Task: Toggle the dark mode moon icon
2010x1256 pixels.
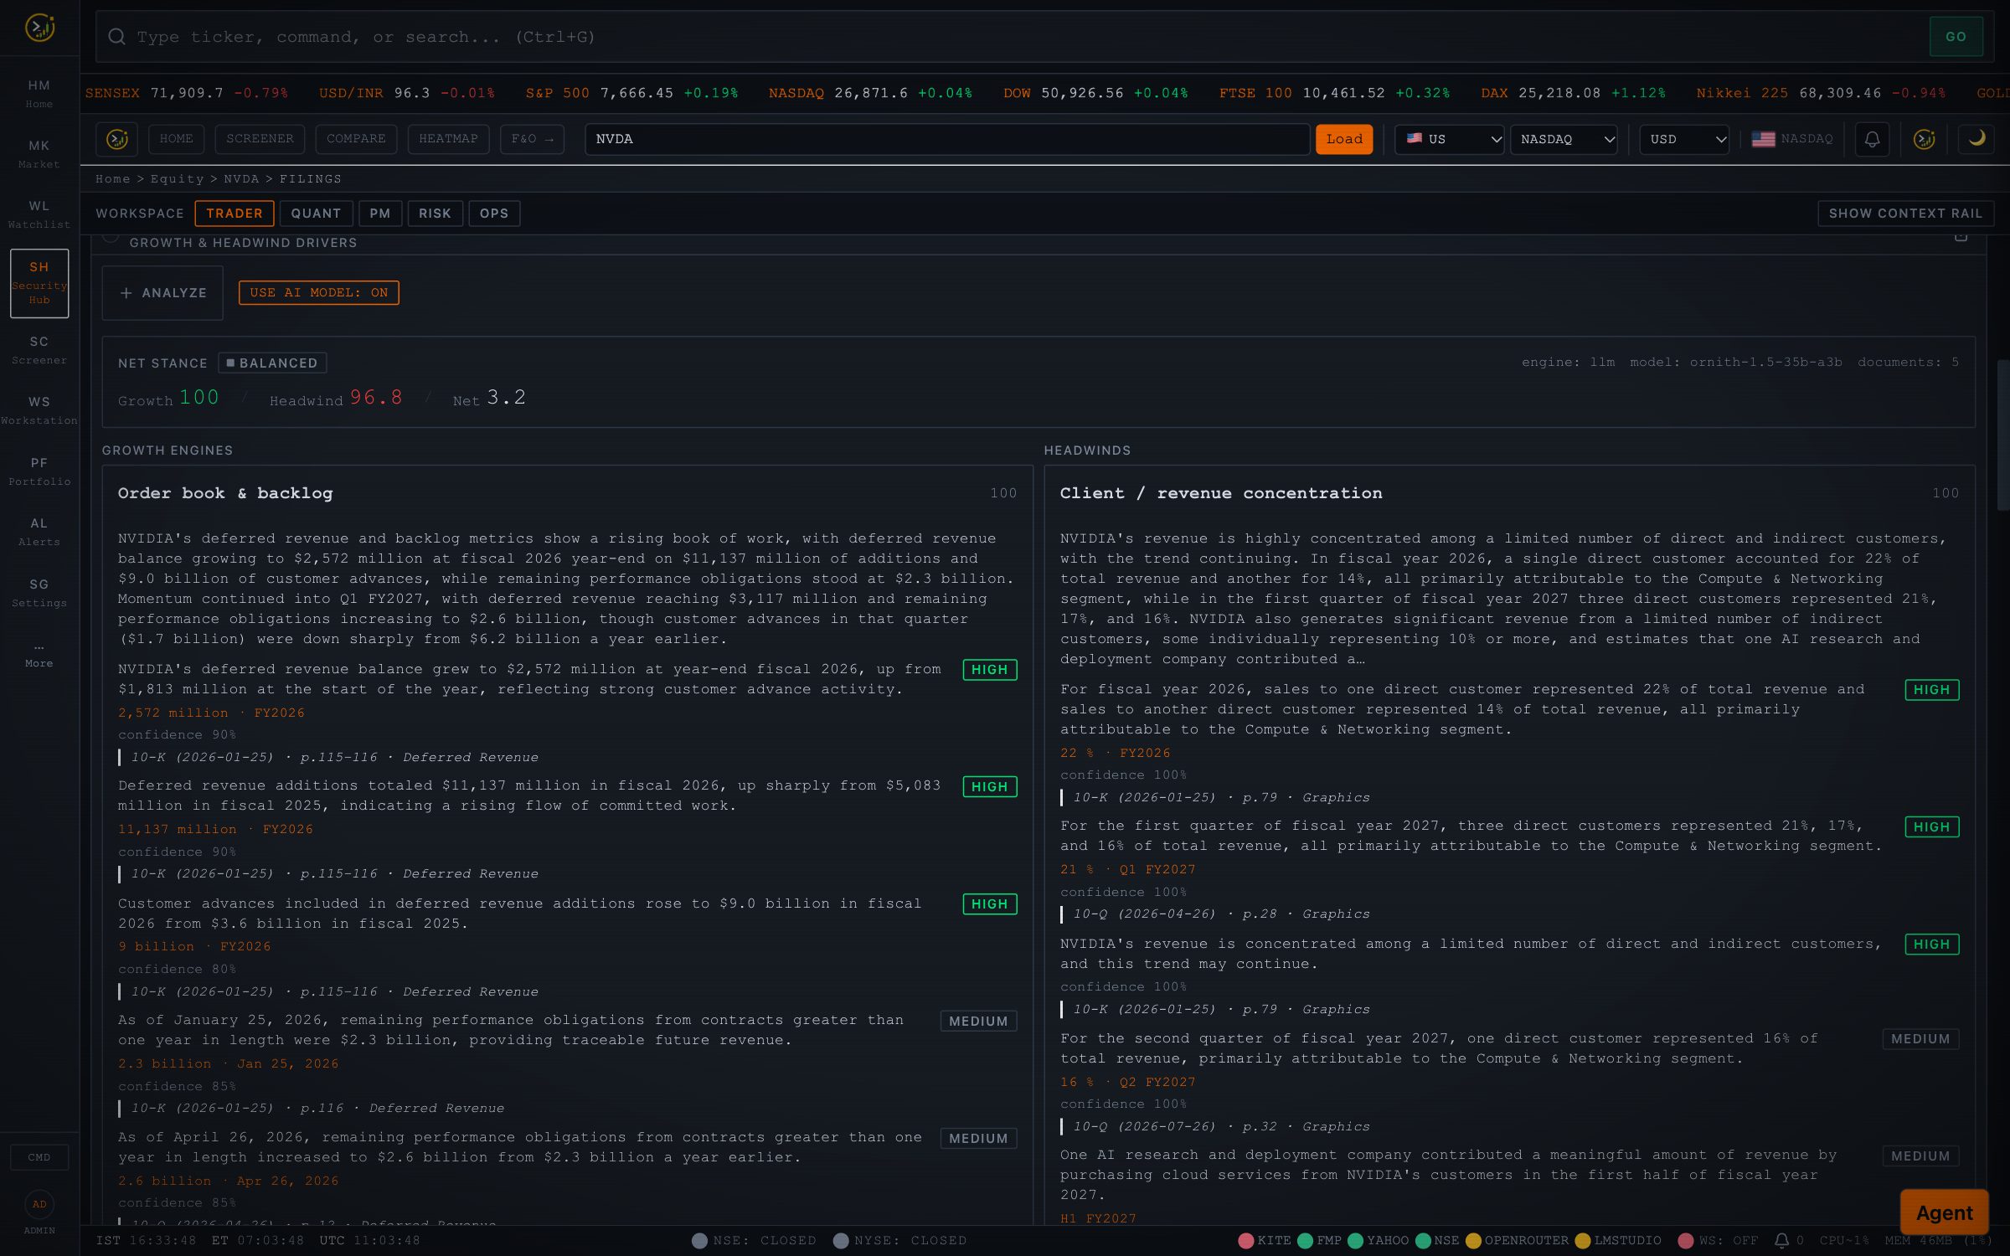Action: [x=1976, y=139]
